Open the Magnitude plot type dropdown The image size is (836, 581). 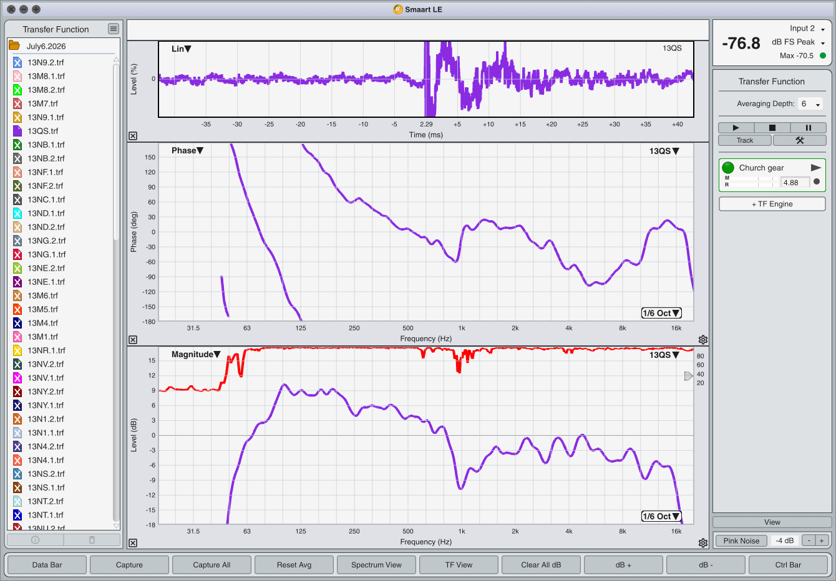pos(196,354)
